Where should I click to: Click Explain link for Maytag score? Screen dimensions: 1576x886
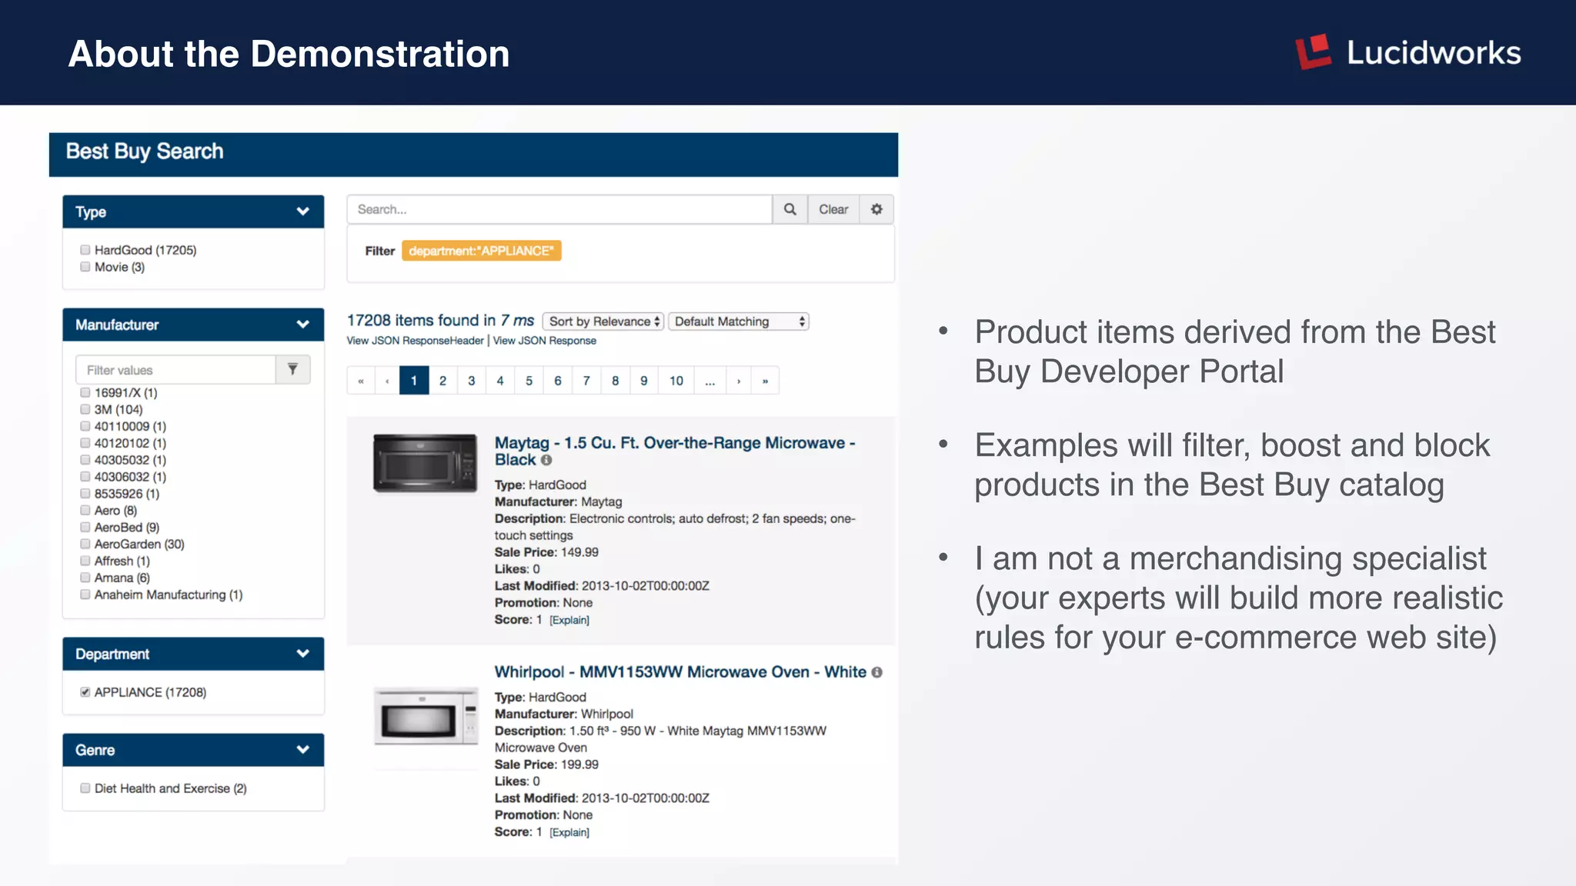coord(569,620)
